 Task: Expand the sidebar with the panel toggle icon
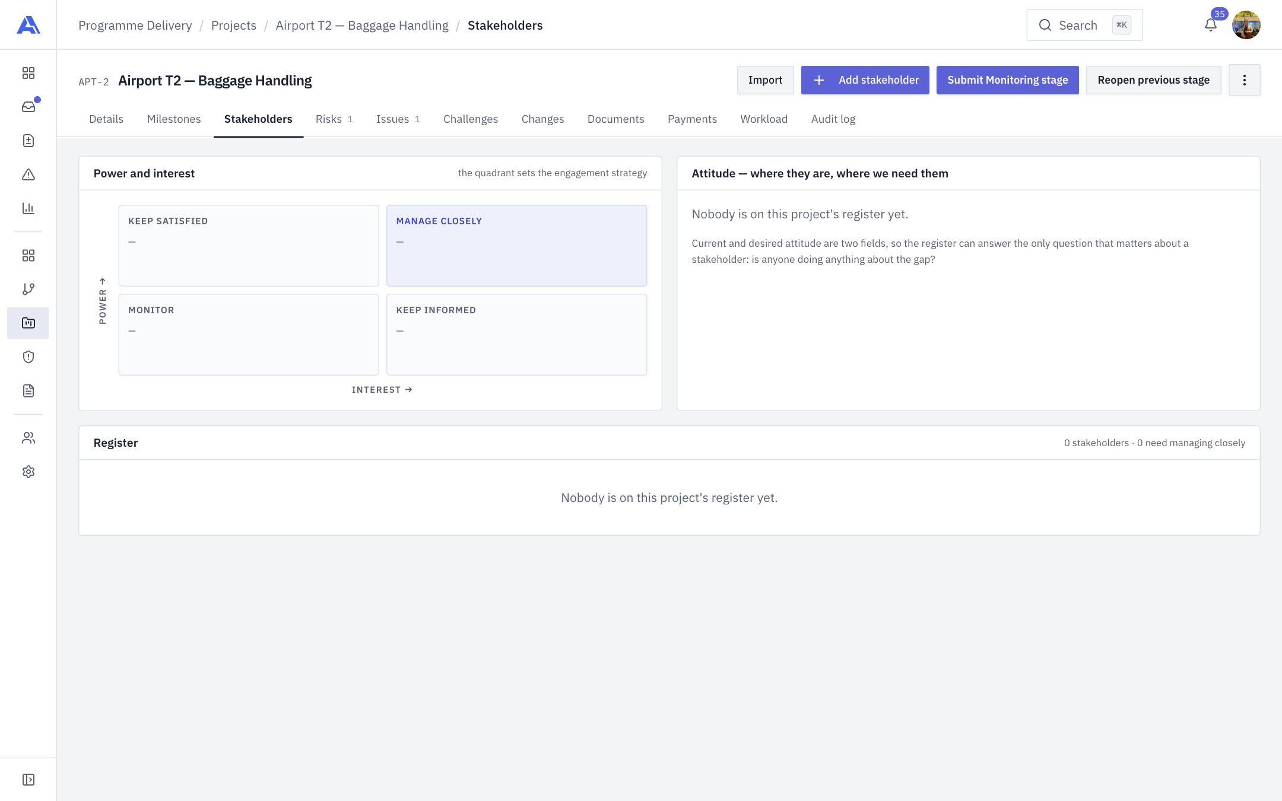click(28, 780)
